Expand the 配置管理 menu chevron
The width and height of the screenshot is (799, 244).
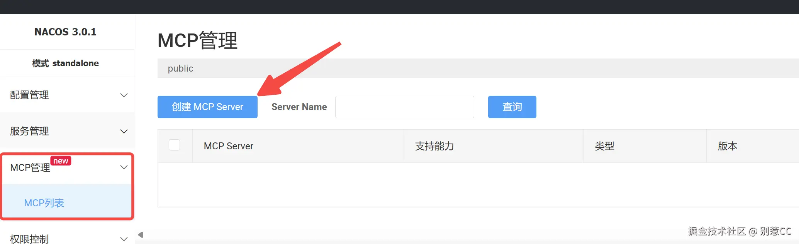click(x=124, y=95)
